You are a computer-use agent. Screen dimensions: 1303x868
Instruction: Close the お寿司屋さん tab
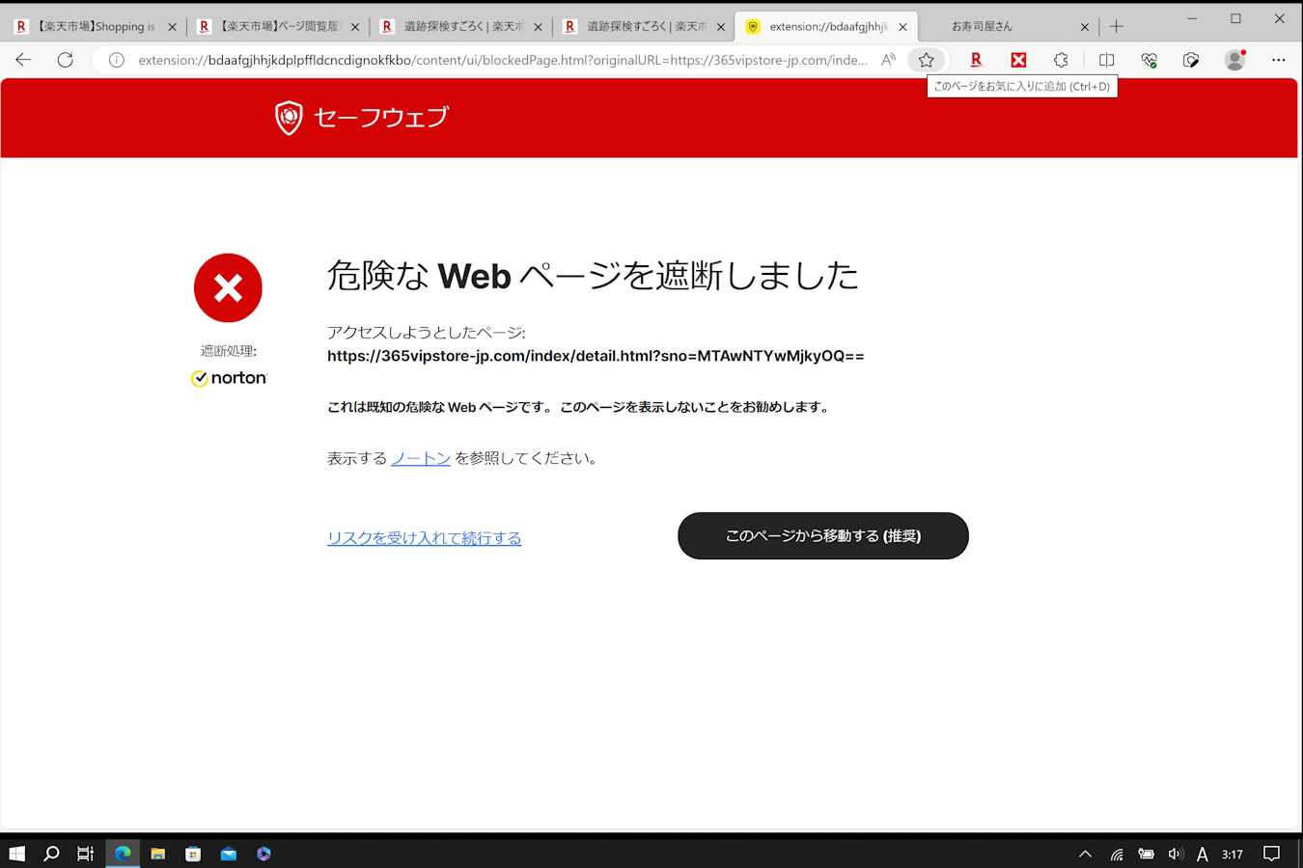coord(1084,27)
